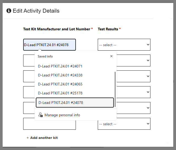This screenshot has width=176, height=150.
Task: Click Add another kit
Action: (x=42, y=138)
